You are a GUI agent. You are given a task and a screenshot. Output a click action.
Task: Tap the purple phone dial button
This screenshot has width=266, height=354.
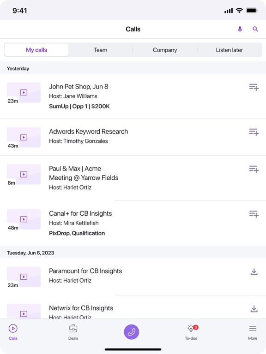[x=132, y=332]
